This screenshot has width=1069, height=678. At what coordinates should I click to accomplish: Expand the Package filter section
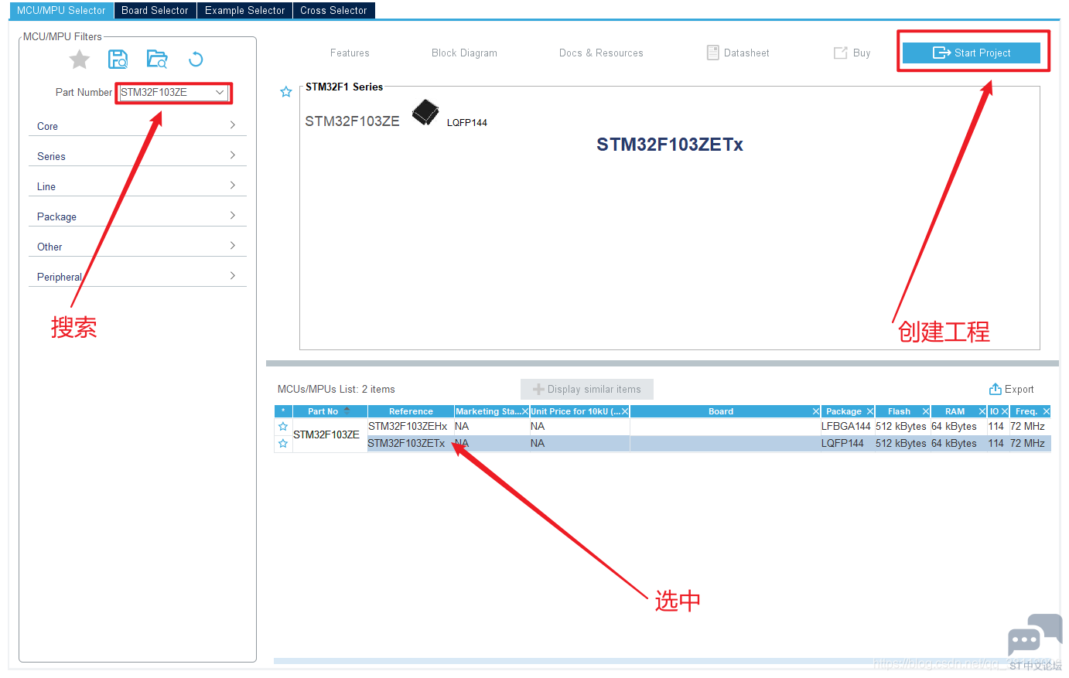pyautogui.click(x=138, y=216)
